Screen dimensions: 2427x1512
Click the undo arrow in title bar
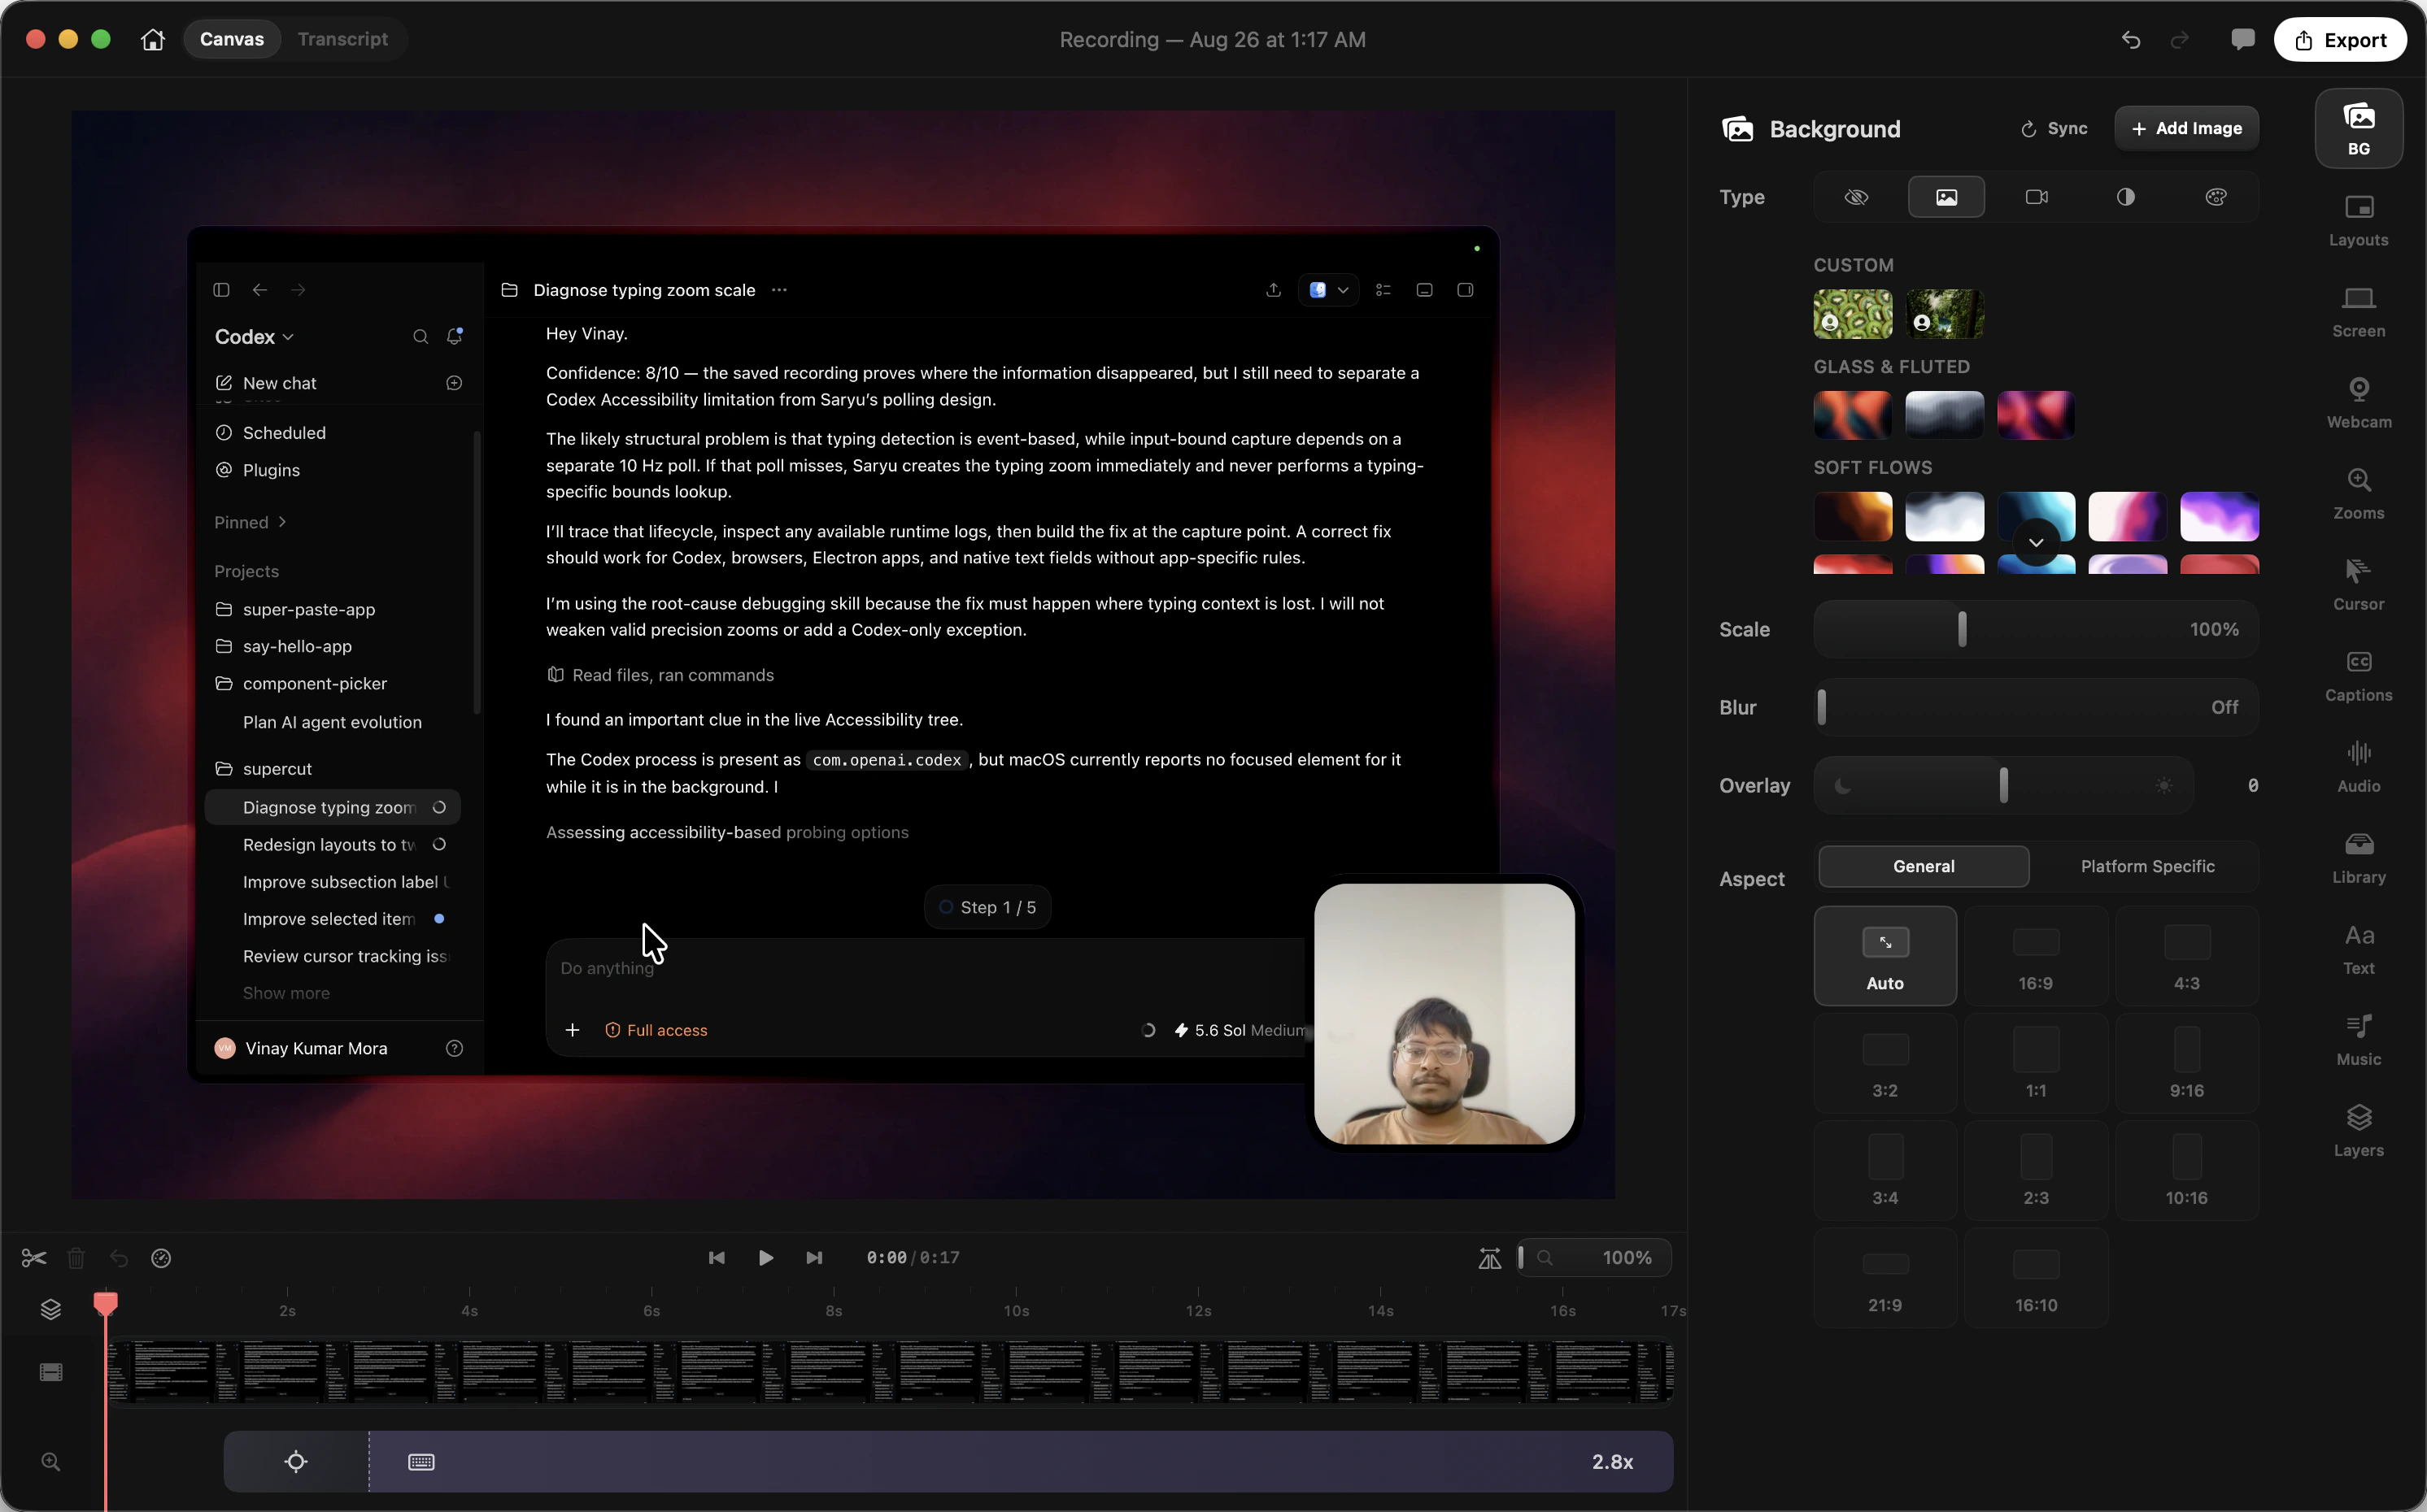click(2131, 40)
